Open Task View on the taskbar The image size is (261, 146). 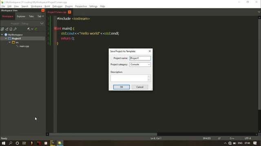24,143
